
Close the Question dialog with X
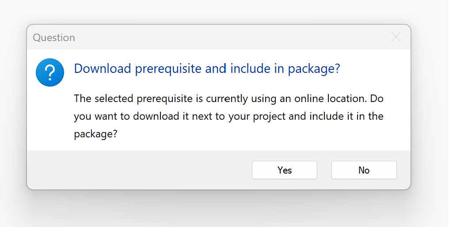click(396, 37)
